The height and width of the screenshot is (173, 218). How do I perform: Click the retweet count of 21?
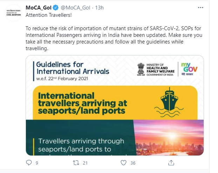(x=85, y=163)
